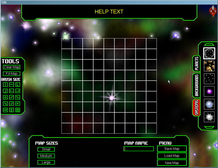The width and height of the screenshot is (218, 168).
Task: Select the asteroid field system tile
Action: tap(209, 66)
